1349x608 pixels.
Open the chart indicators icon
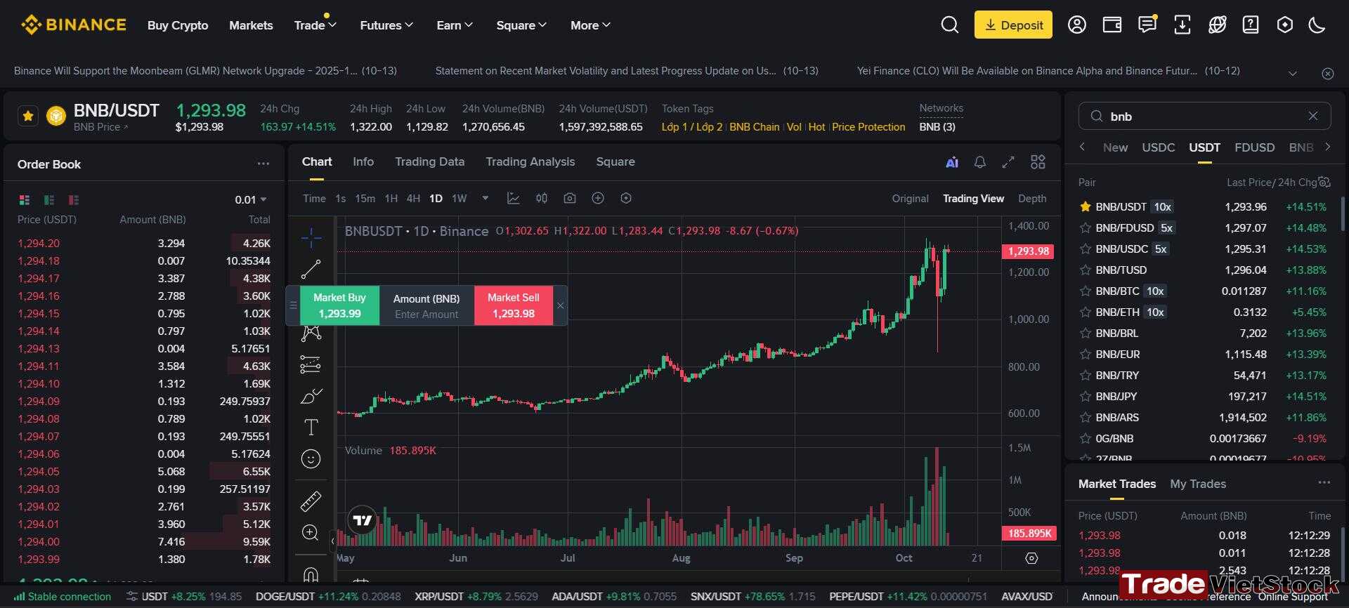(x=514, y=199)
